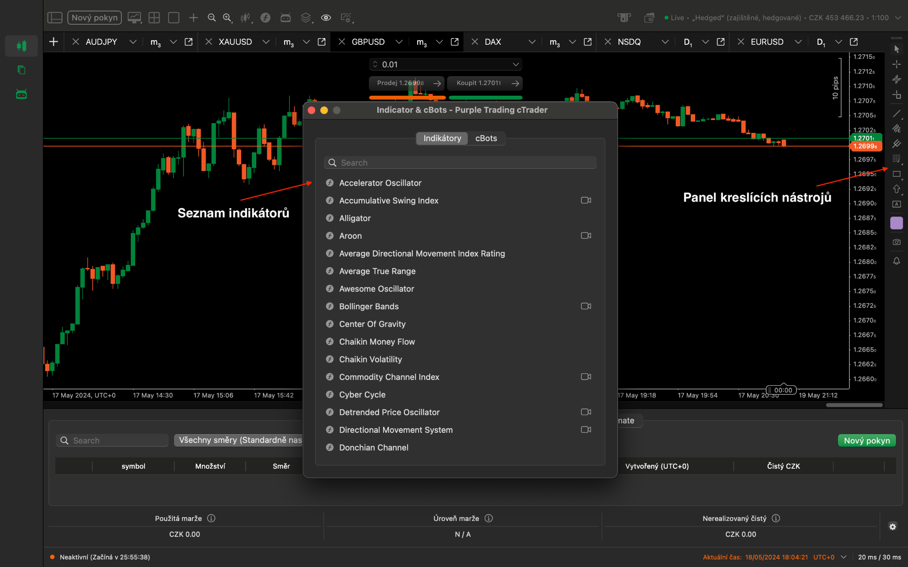The height and width of the screenshot is (567, 908).
Task: Click the indicators icon in the top toolbar
Action: [x=265, y=18]
